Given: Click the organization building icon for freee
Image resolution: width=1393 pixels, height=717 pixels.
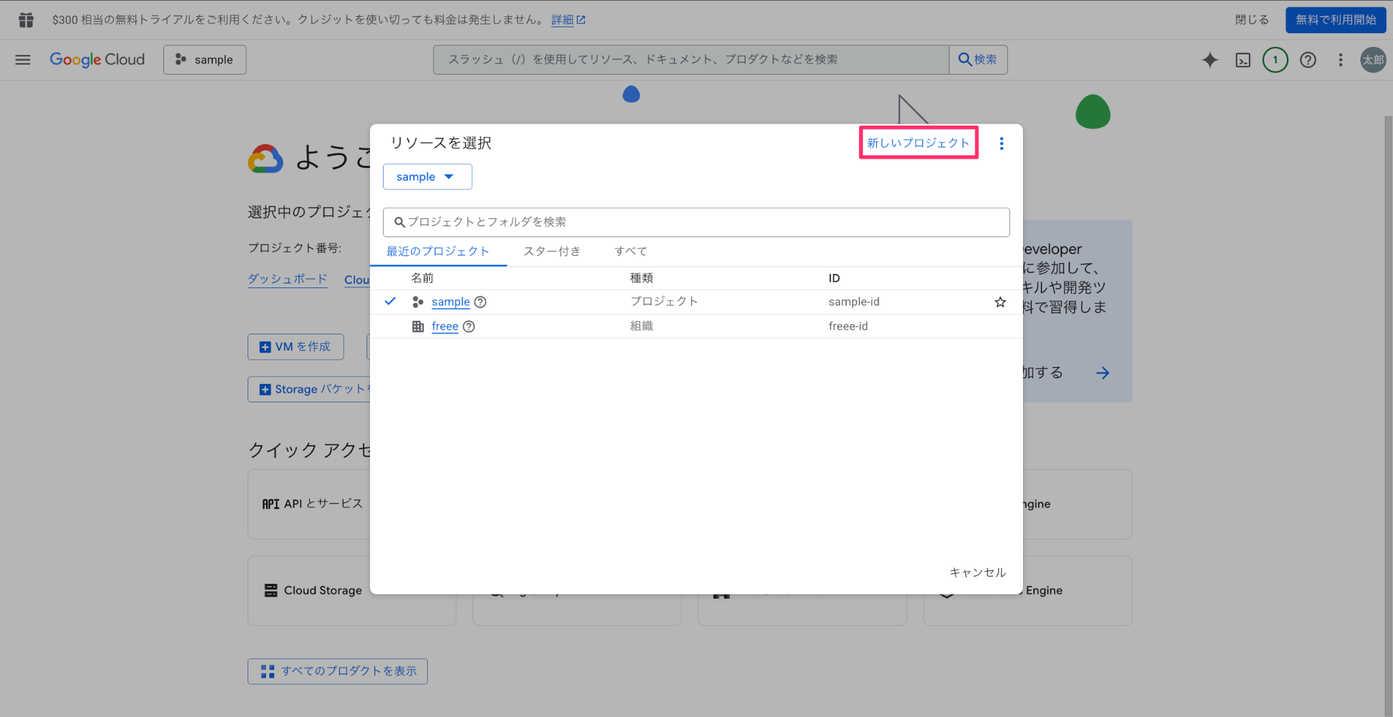Looking at the screenshot, I should [x=418, y=326].
